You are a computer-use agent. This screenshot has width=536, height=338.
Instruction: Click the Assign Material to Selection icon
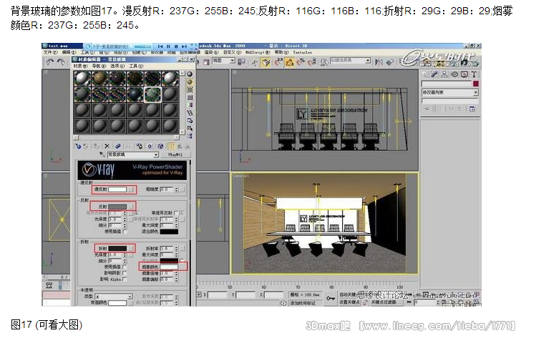(x=97, y=146)
